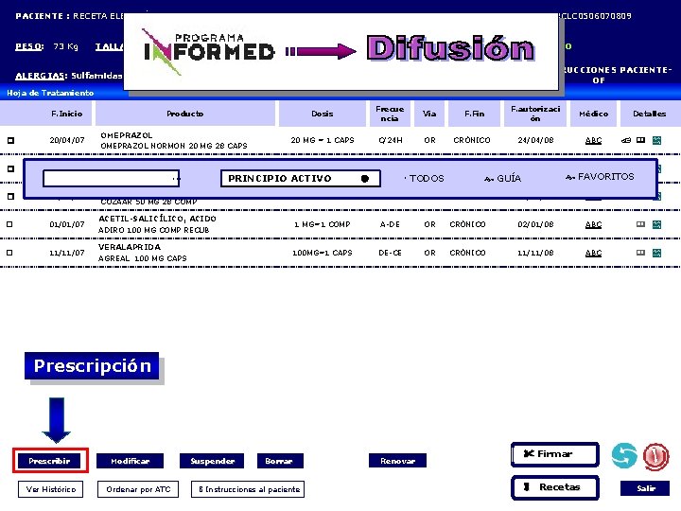The image size is (681, 511).
Task: Click the Prescribir button
Action: [49, 461]
